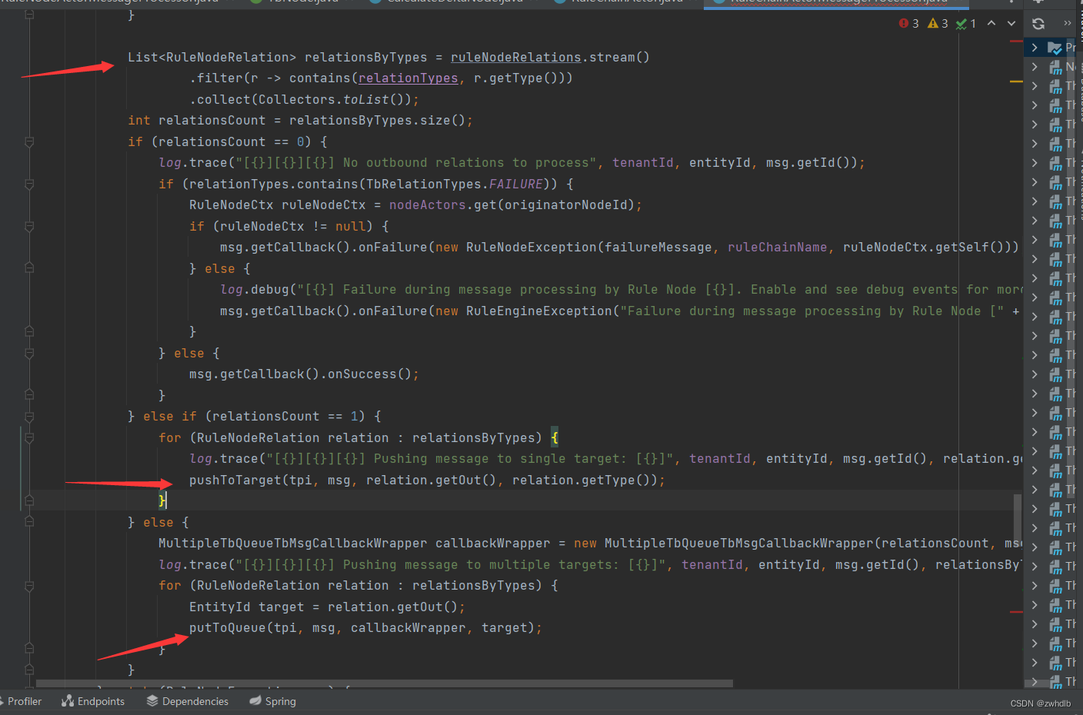Collapse the for loop containing pushToTarget
Viewport: 1083px width, 715px height.
[29, 438]
